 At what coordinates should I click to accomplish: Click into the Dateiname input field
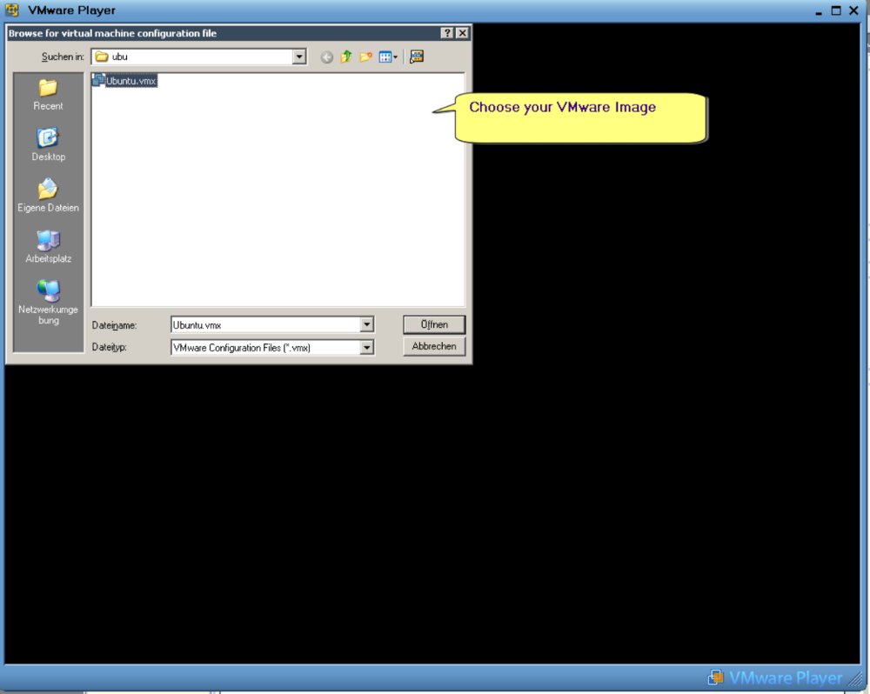pos(265,325)
